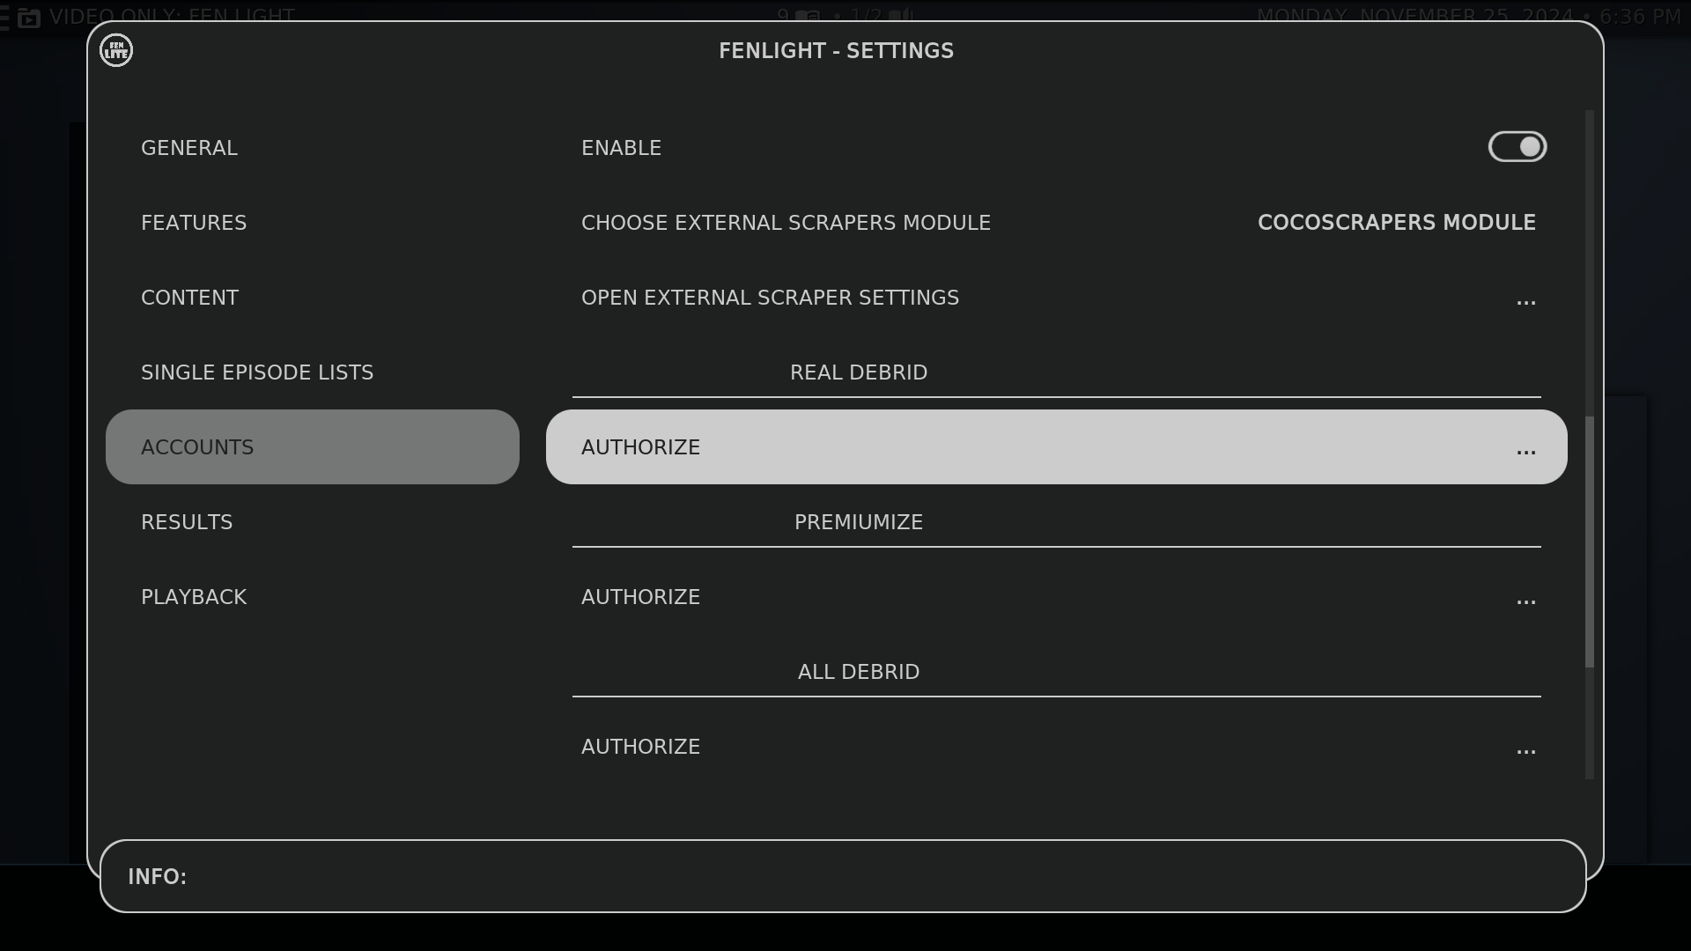The width and height of the screenshot is (1691, 951).
Task: Click the Fen Lite logo icon
Action: point(116,50)
